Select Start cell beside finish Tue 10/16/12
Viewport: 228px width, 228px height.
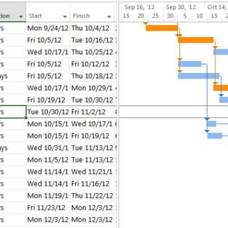tap(48, 40)
